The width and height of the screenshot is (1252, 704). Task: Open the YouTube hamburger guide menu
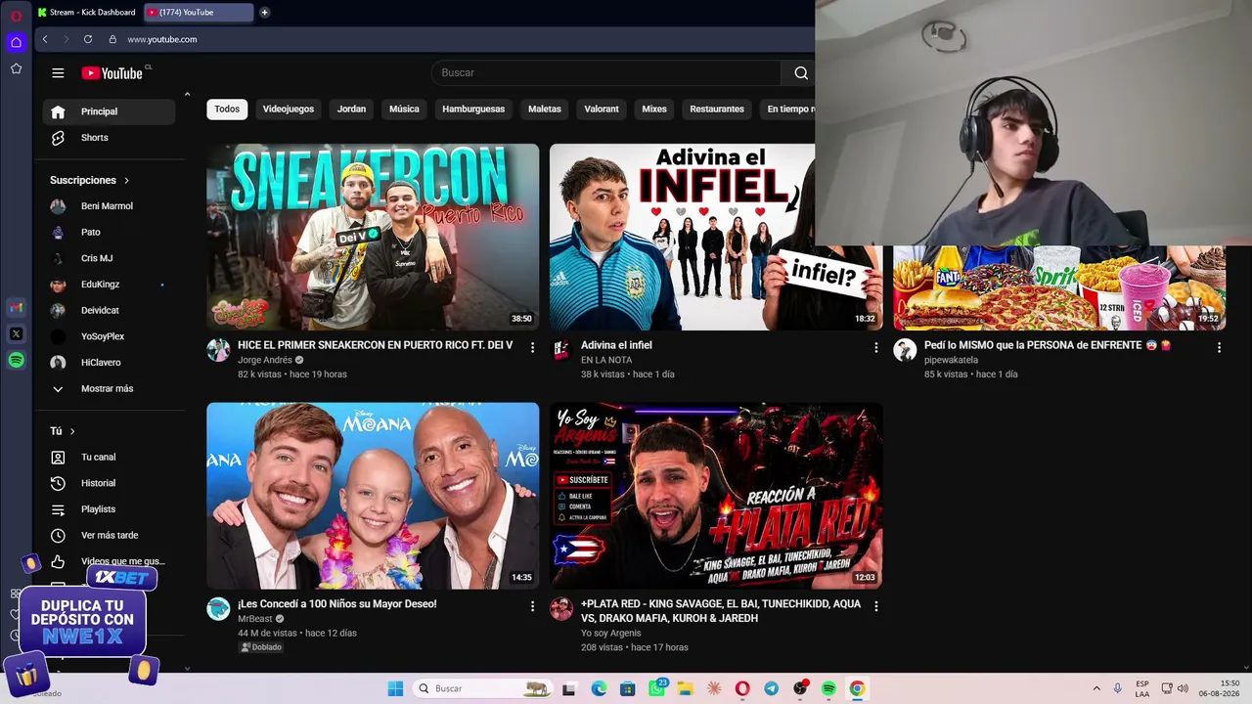pyautogui.click(x=58, y=73)
